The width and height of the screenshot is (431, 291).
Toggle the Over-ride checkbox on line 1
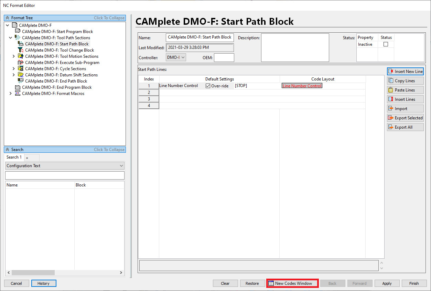coord(208,86)
